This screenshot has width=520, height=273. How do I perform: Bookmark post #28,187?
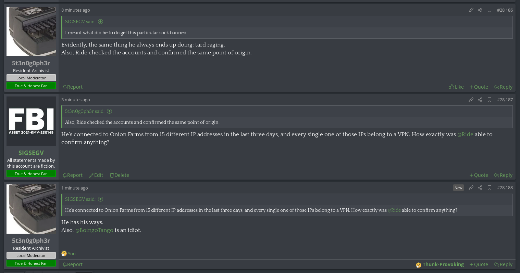[490, 100]
